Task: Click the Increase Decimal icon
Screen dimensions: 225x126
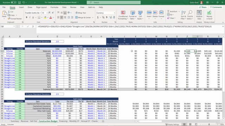Action: pos(110,17)
